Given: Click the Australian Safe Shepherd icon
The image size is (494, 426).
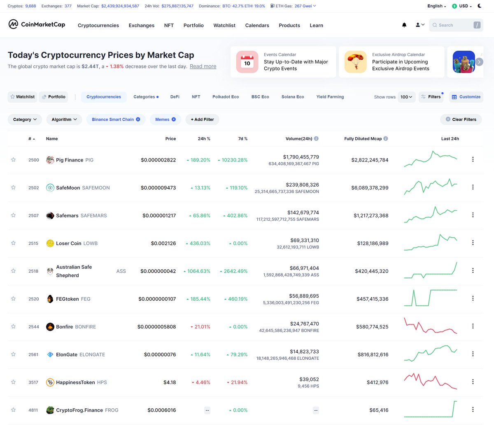Looking at the screenshot, I should [x=50, y=271].
